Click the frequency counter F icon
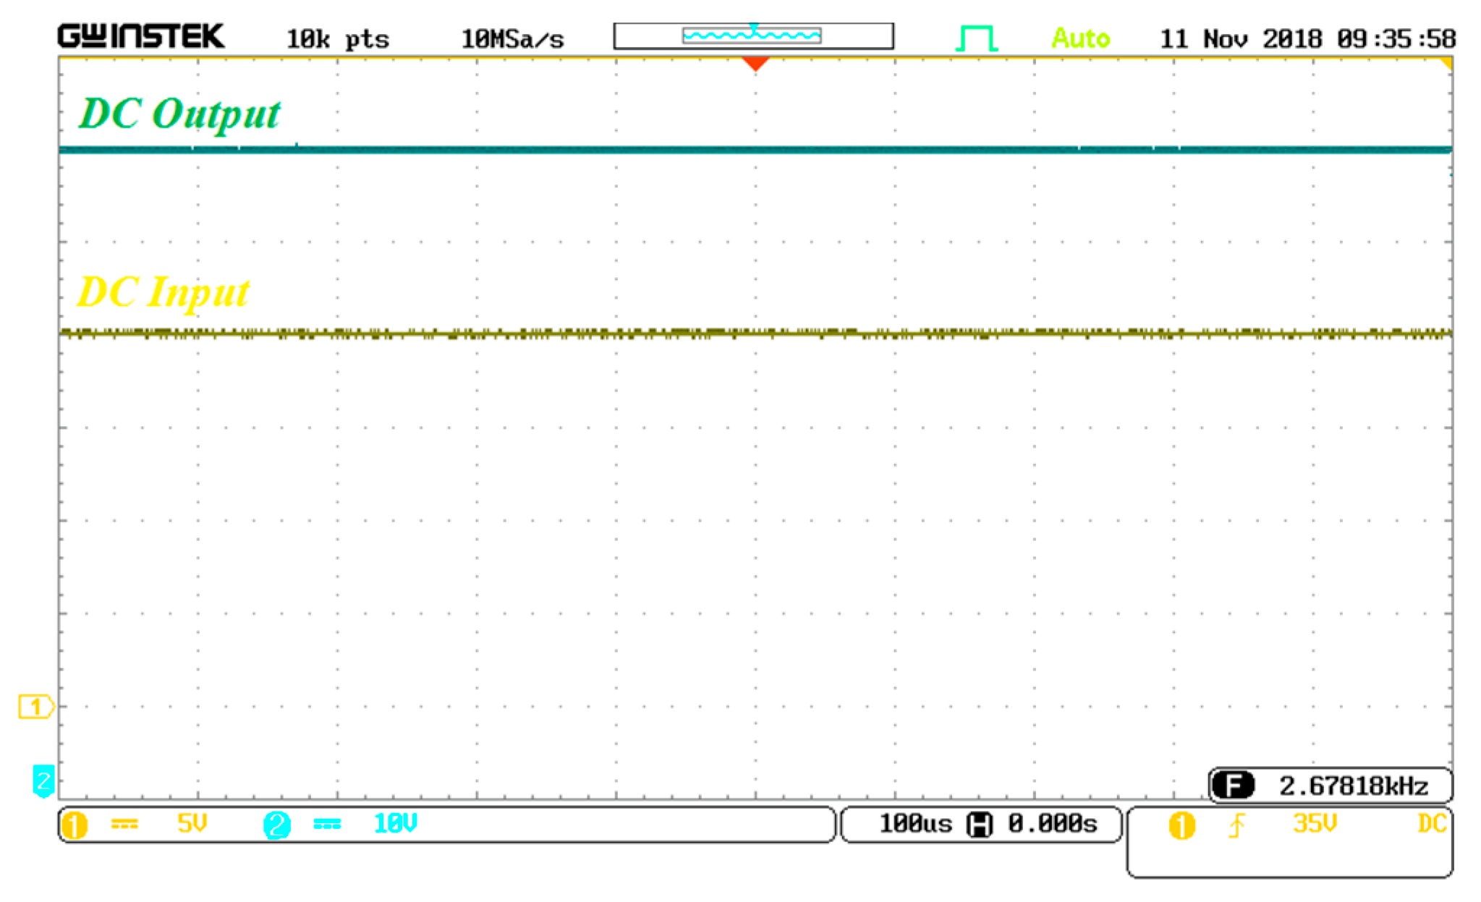Viewport: 1481px width, 902px height. (x=1232, y=786)
